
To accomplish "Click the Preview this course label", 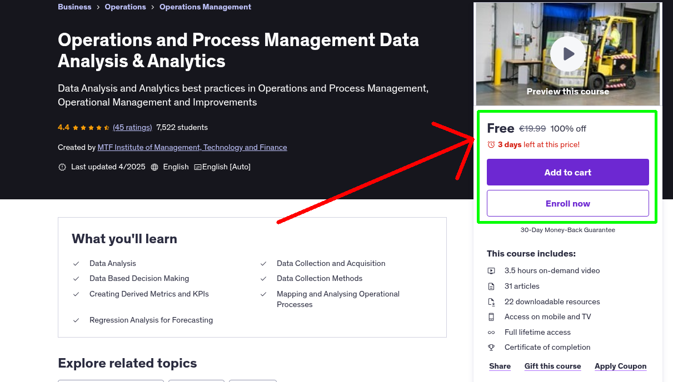I will (568, 92).
